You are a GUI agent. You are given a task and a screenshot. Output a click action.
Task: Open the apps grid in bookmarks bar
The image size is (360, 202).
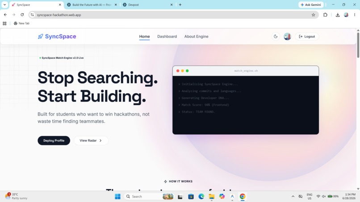[x=4, y=23]
